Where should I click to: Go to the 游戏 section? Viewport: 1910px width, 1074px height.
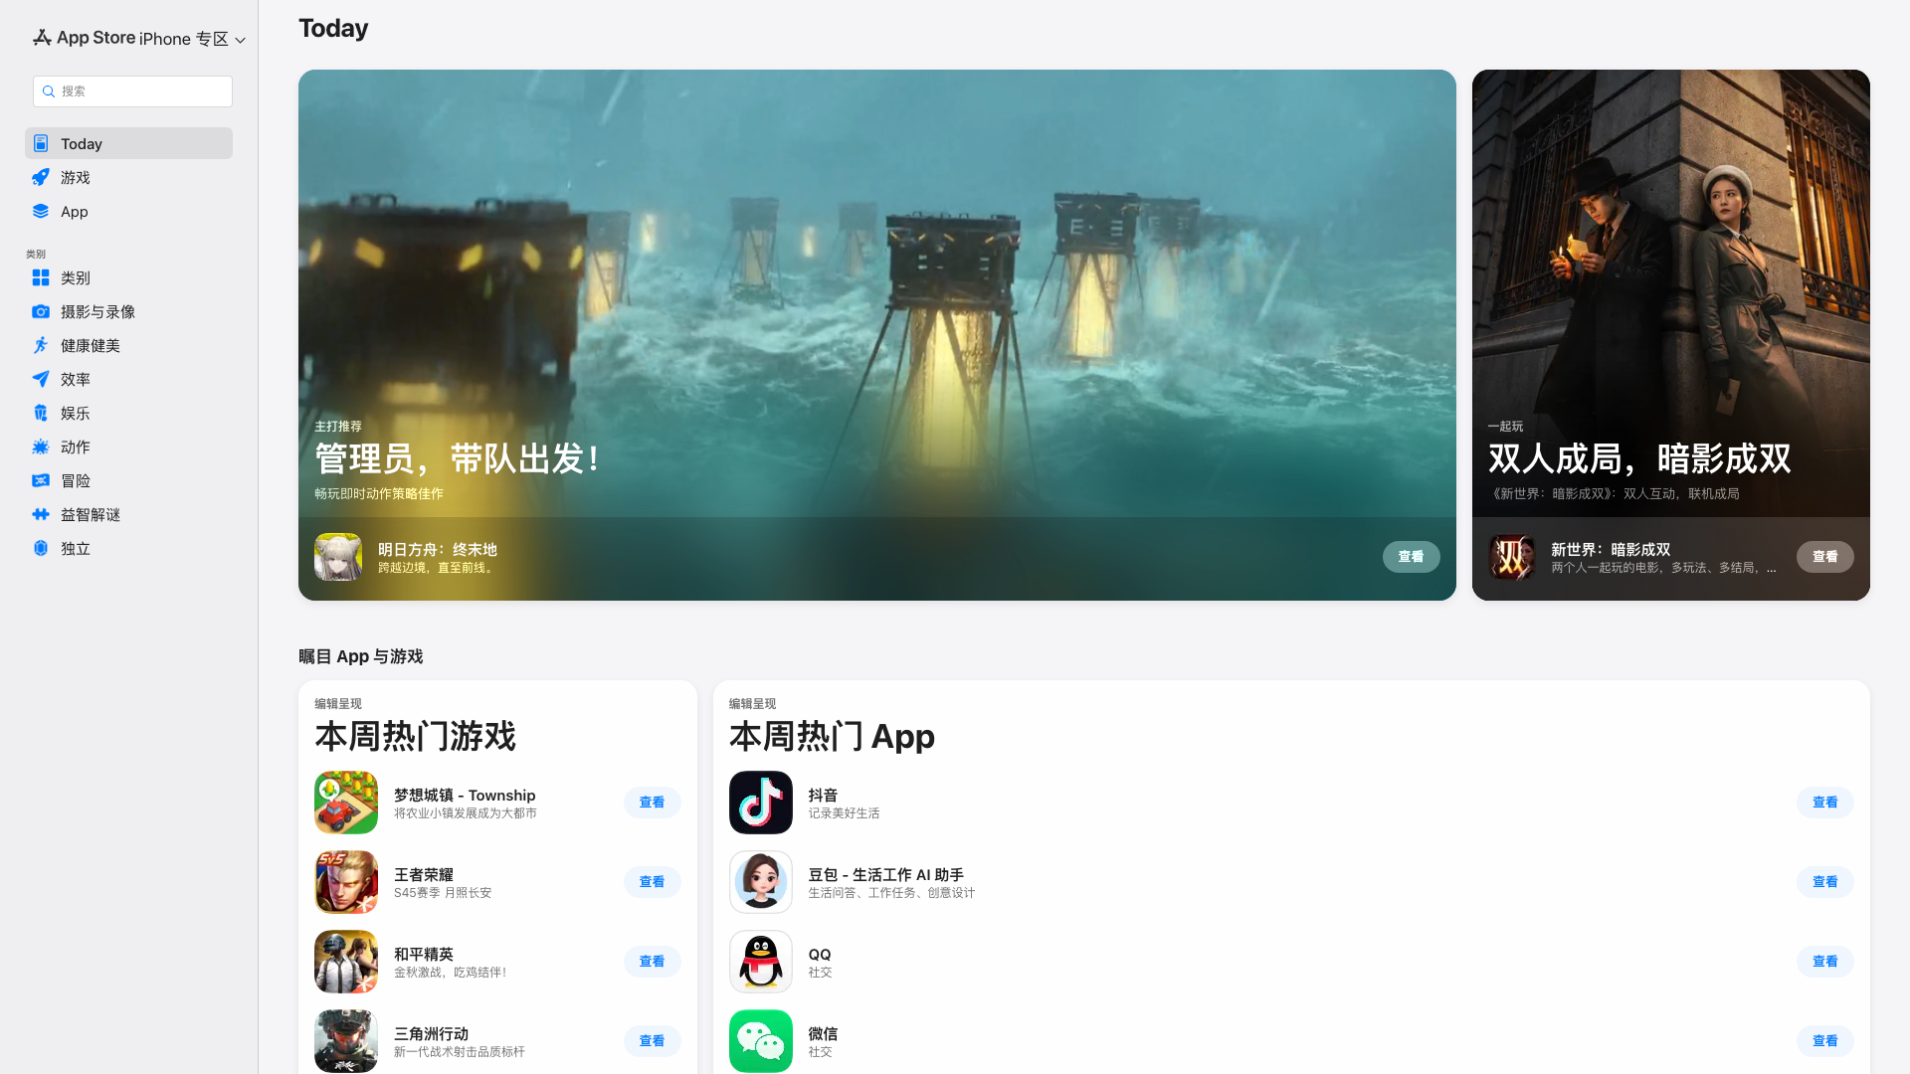(x=128, y=178)
